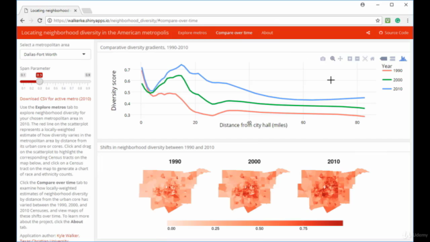This screenshot has width=430, height=242.
Task: Open a new browser tab
Action: [x=87, y=11]
